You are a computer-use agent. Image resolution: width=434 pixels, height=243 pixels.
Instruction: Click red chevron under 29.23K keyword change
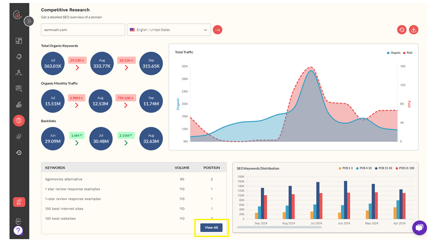77,68
